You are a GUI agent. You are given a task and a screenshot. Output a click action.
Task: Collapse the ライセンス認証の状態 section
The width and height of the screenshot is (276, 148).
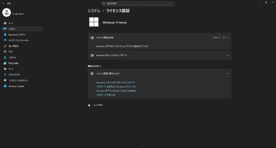[x=228, y=38]
